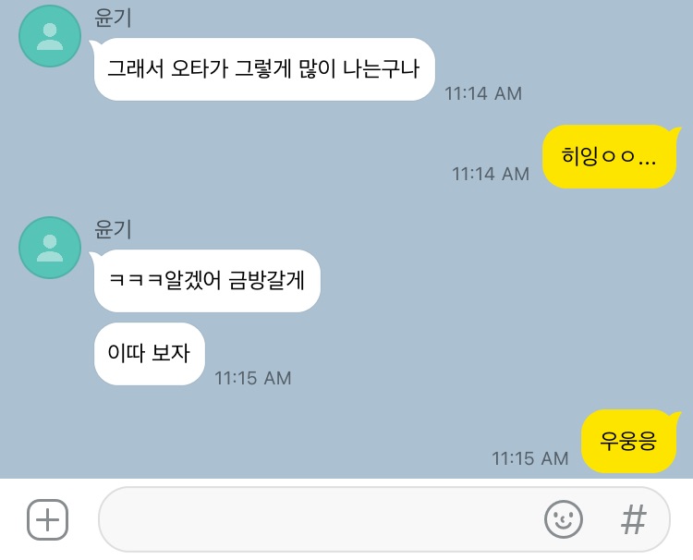
Task: Open the plus attachment menu button
Action: 48,519
